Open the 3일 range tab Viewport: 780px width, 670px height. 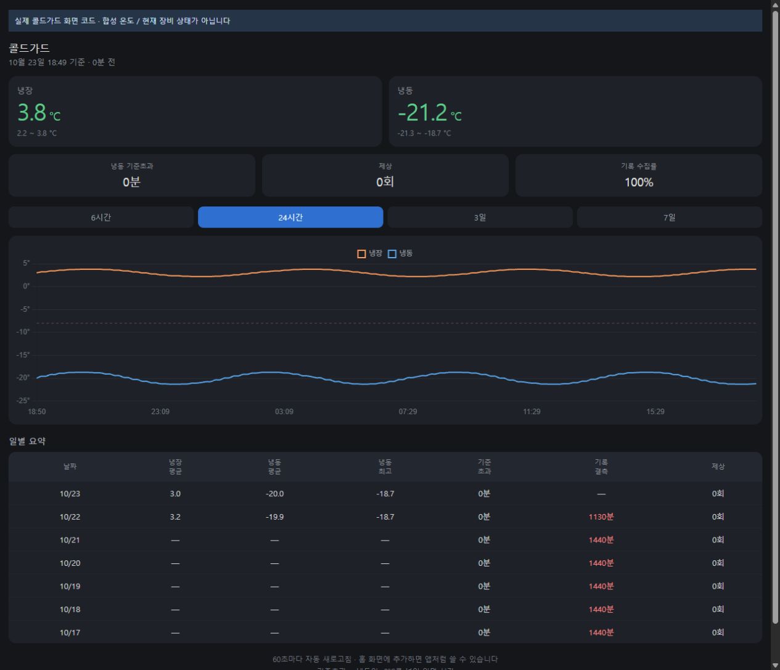click(x=480, y=217)
